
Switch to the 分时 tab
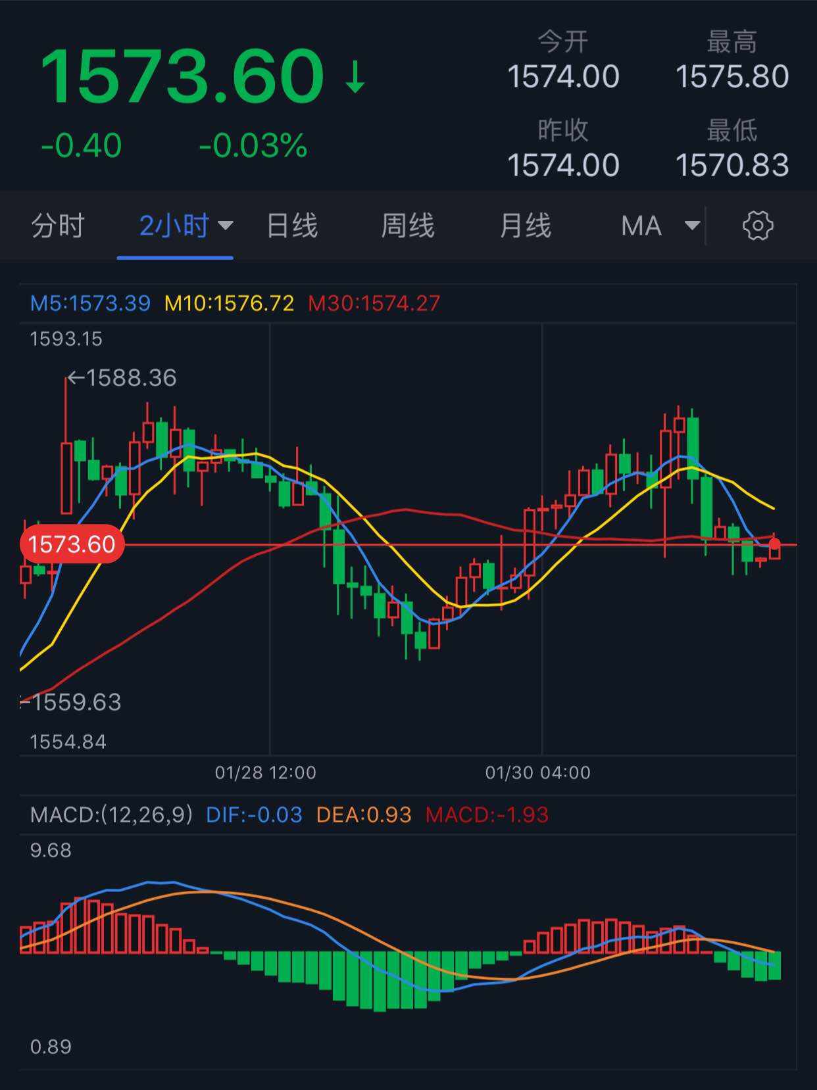(58, 226)
